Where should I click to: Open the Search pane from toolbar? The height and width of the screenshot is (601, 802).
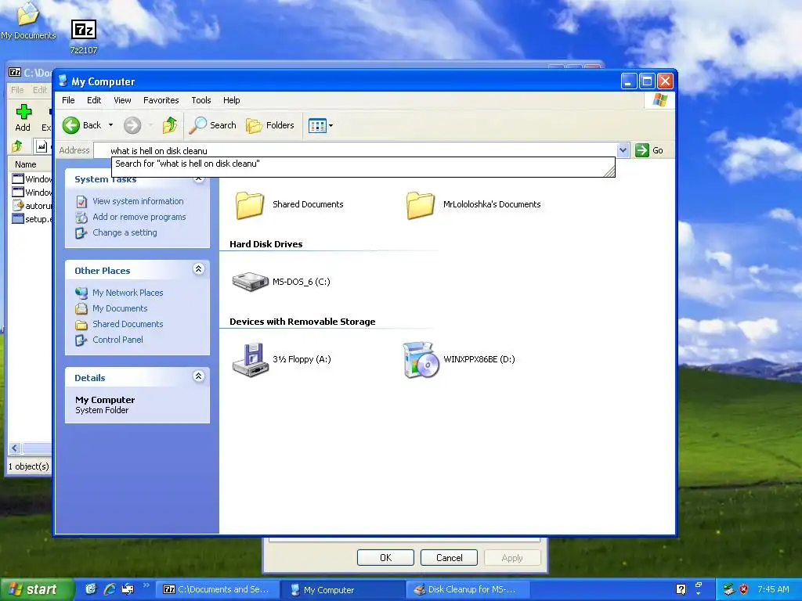click(213, 125)
